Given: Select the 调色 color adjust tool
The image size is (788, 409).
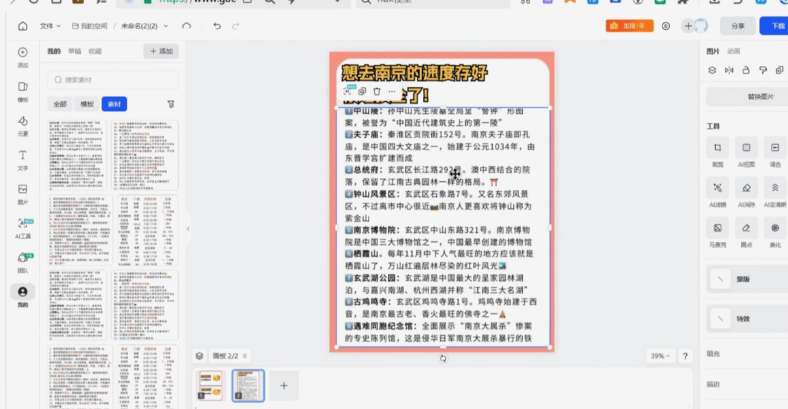Looking at the screenshot, I should tap(775, 152).
